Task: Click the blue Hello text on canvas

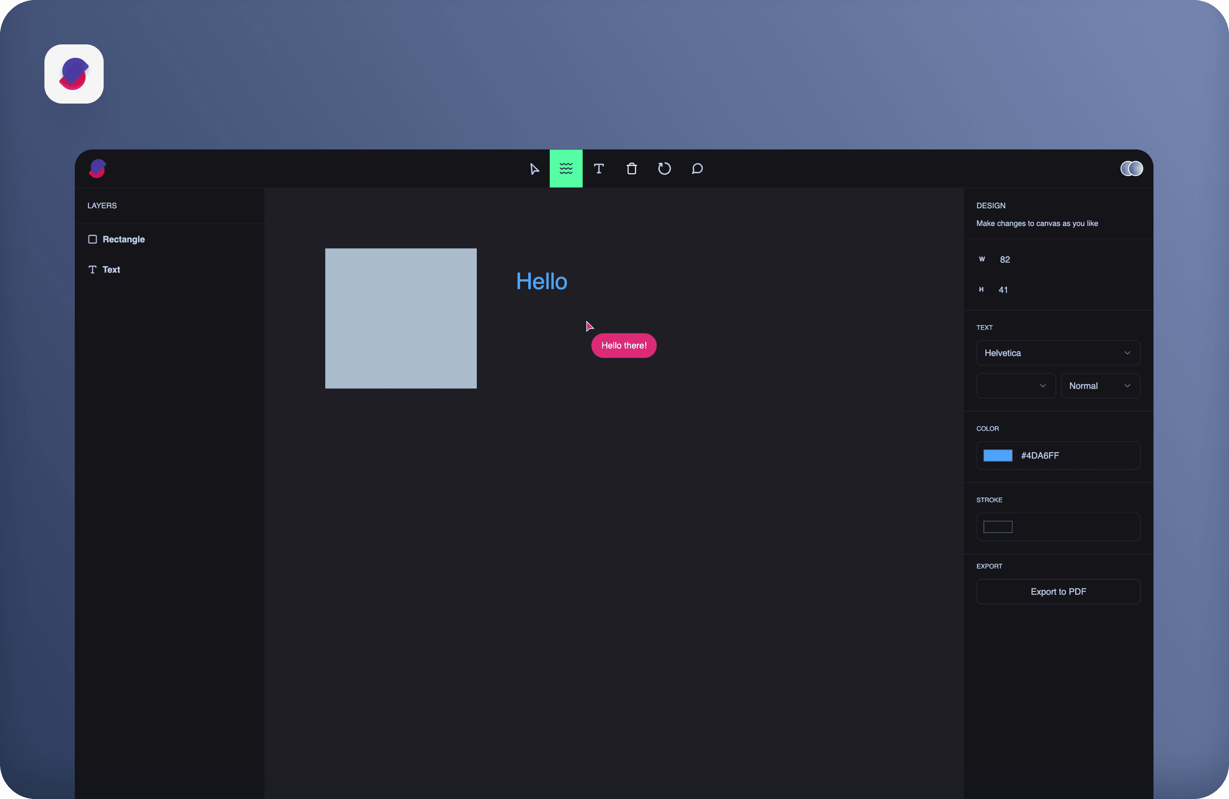Action: click(x=541, y=282)
